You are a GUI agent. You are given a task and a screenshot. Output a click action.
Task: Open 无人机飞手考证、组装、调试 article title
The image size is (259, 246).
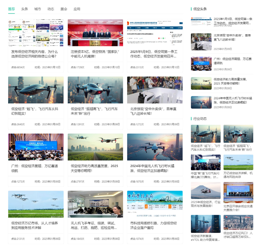pos(94,225)
